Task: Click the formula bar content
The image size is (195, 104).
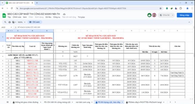Action: 29,27
